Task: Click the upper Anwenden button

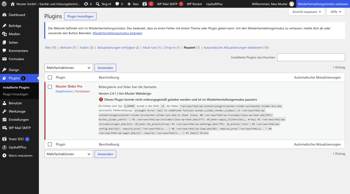Action: click(105, 68)
